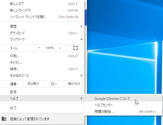Open 設定 from the menu
Viewport: 163px width, 125px height.
tap(42, 92)
